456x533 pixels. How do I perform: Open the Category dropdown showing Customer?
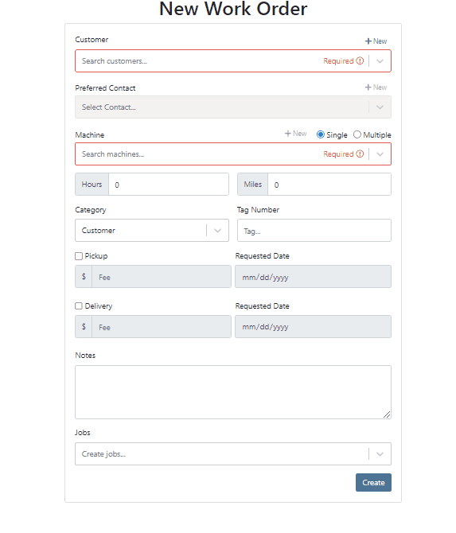152,231
